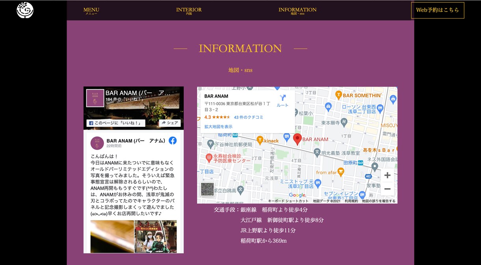This screenshot has width=481, height=265.
Task: Open the MENU navigation item
Action: (91, 11)
